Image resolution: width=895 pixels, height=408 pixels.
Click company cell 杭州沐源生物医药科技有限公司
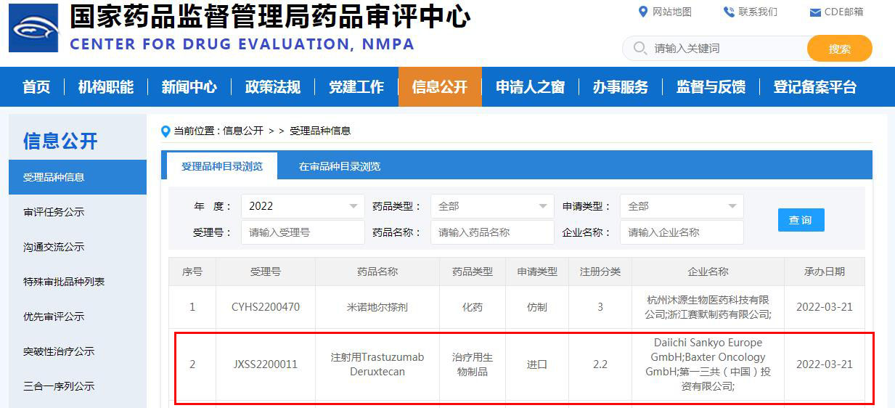(x=708, y=307)
